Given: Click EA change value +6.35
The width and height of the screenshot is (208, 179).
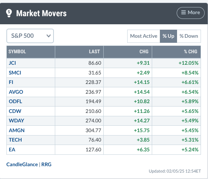Looking at the screenshot, I should [x=143, y=150].
